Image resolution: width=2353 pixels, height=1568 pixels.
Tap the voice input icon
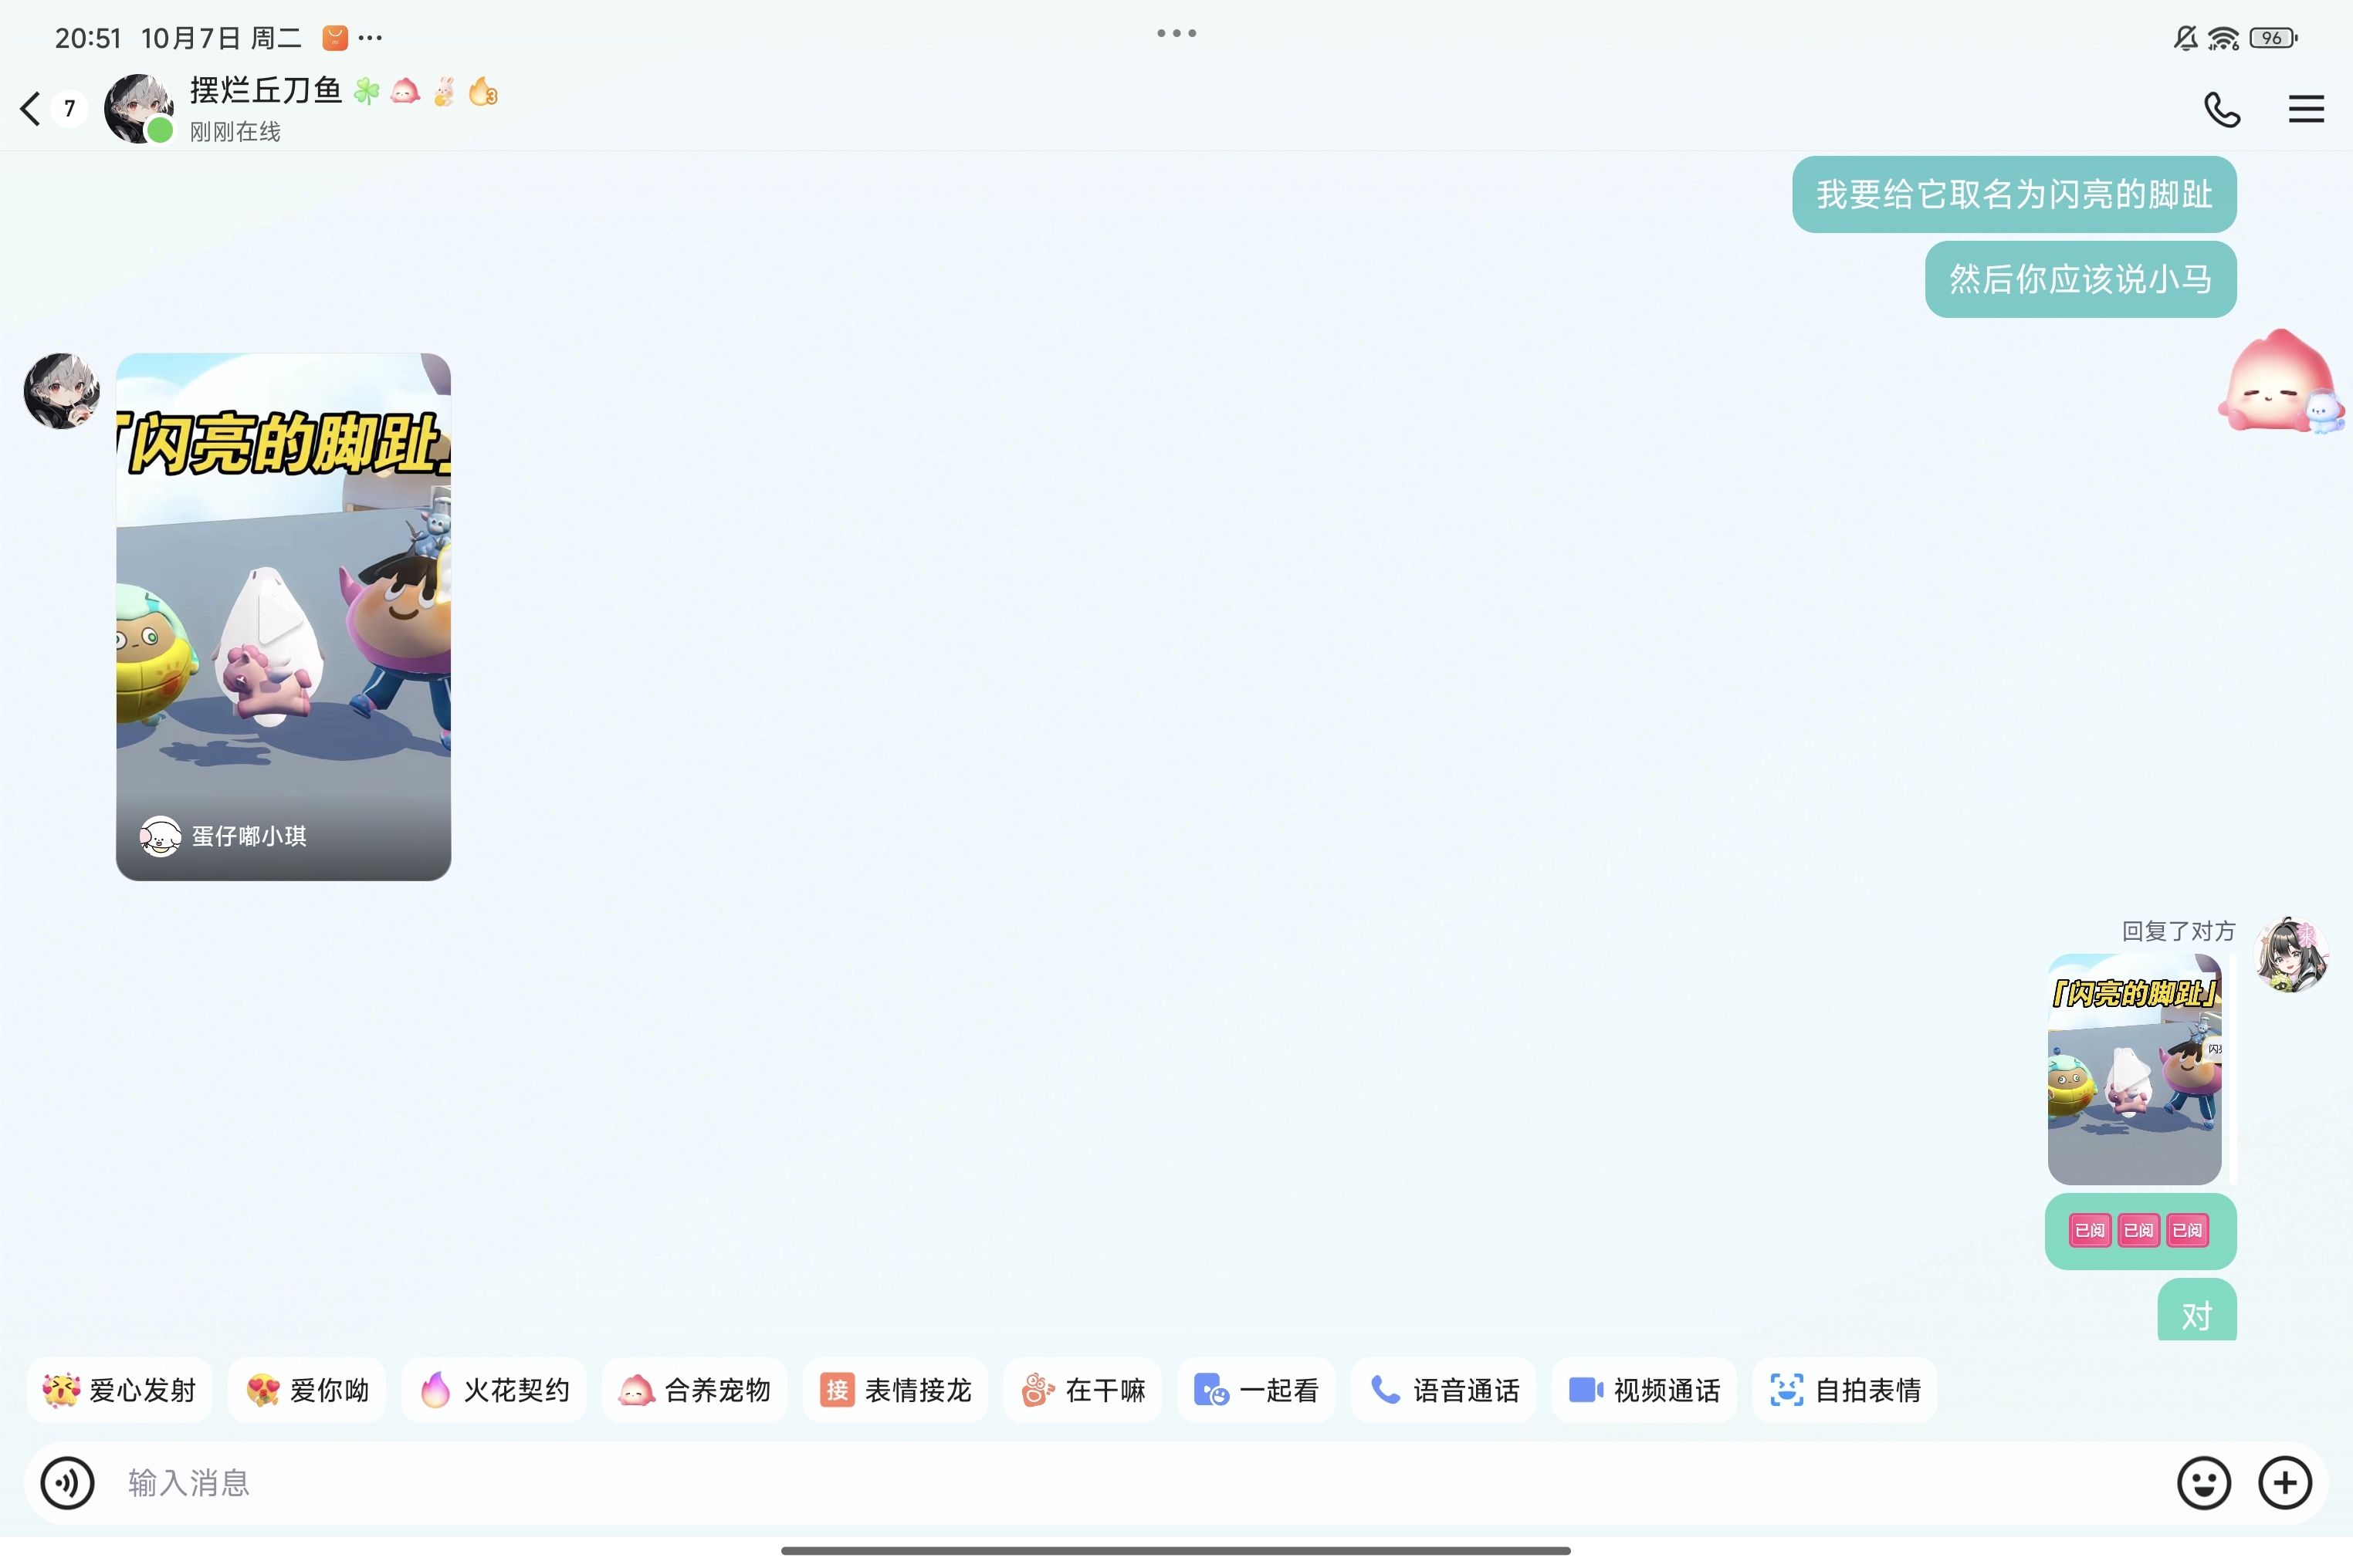point(67,1482)
